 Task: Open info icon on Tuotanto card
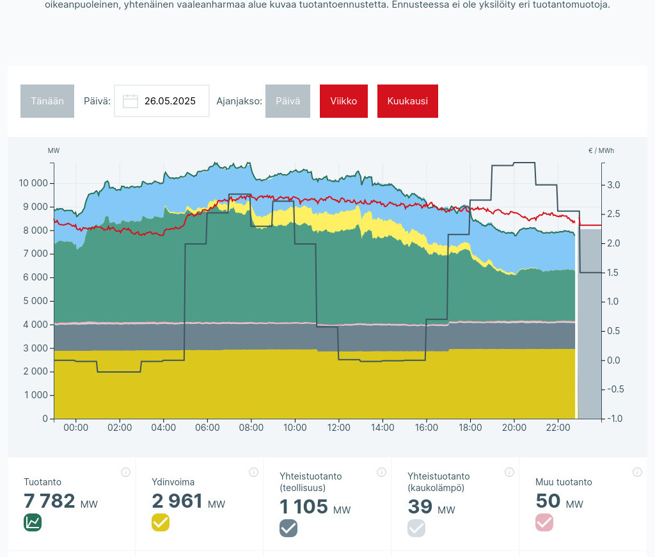[x=125, y=472]
